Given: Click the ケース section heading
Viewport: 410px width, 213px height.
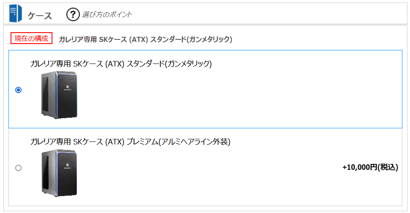Looking at the screenshot, I should point(40,16).
